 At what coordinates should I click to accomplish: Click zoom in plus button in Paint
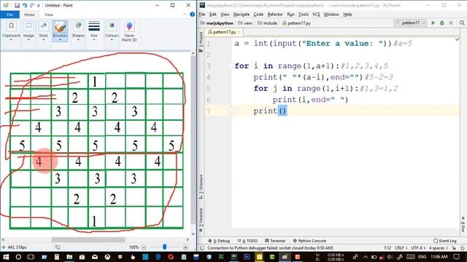pyautogui.click(x=185, y=247)
